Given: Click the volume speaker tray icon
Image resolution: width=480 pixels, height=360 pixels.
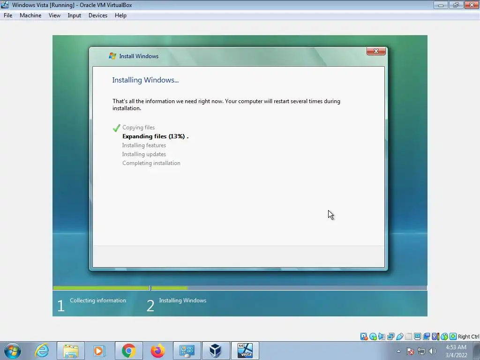Looking at the screenshot, I should click(433, 351).
